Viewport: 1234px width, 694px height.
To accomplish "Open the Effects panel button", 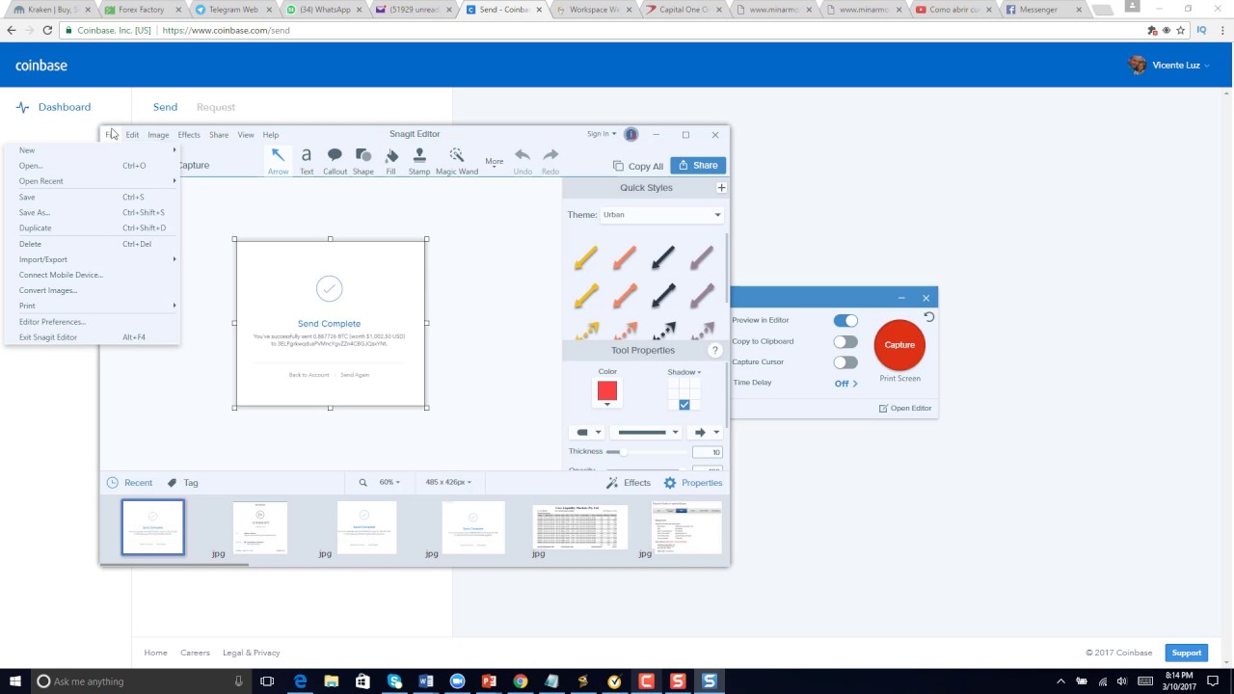I will click(629, 483).
